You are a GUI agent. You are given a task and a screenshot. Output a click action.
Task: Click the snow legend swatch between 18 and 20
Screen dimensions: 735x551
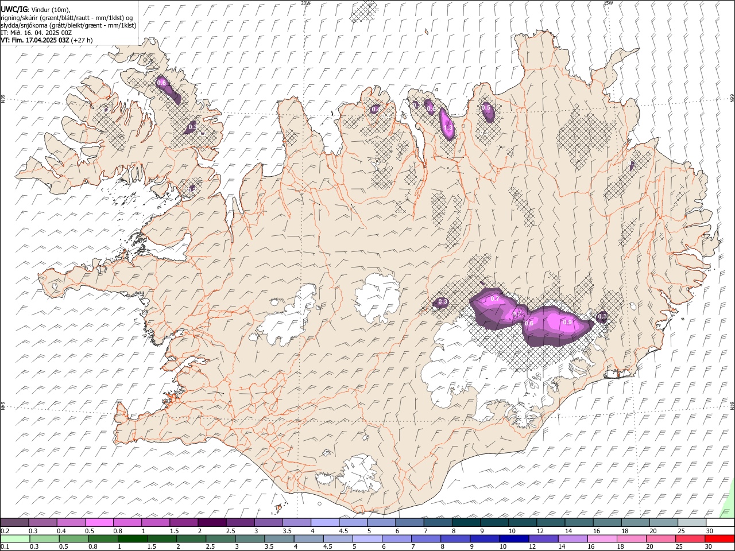point(635,522)
